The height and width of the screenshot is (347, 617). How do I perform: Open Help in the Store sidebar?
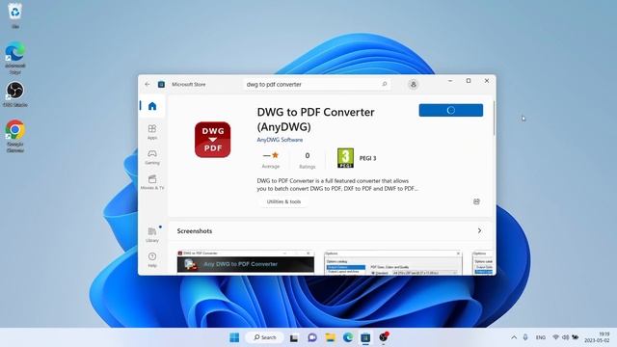point(152,259)
